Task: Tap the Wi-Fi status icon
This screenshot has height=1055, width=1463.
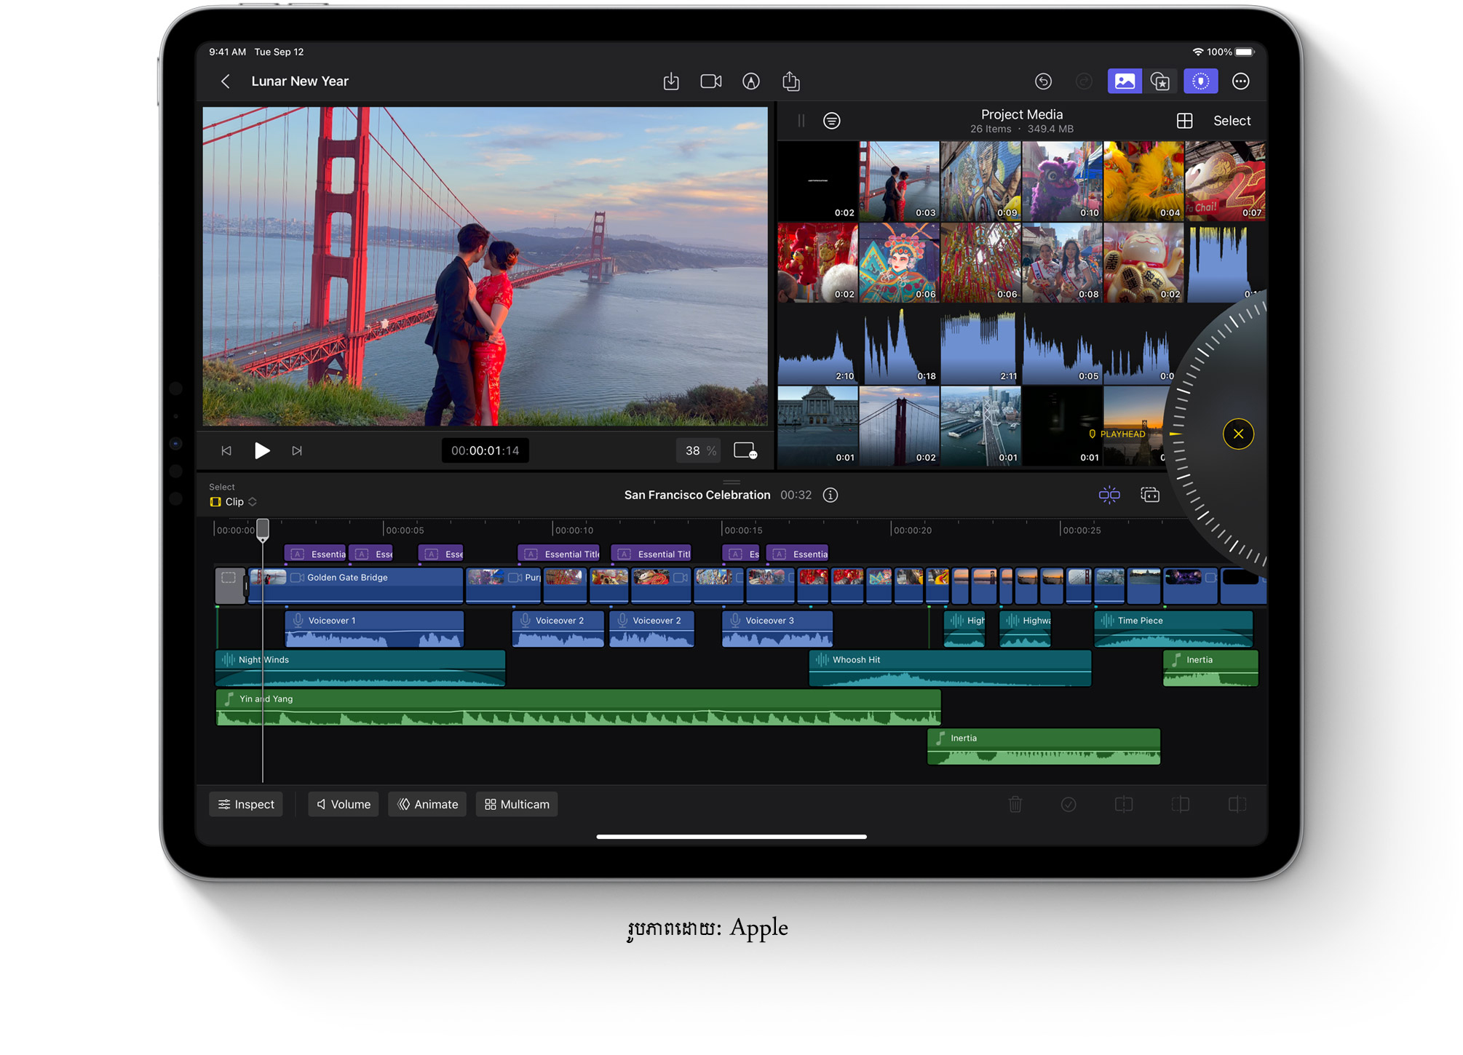Action: pyautogui.click(x=1198, y=52)
